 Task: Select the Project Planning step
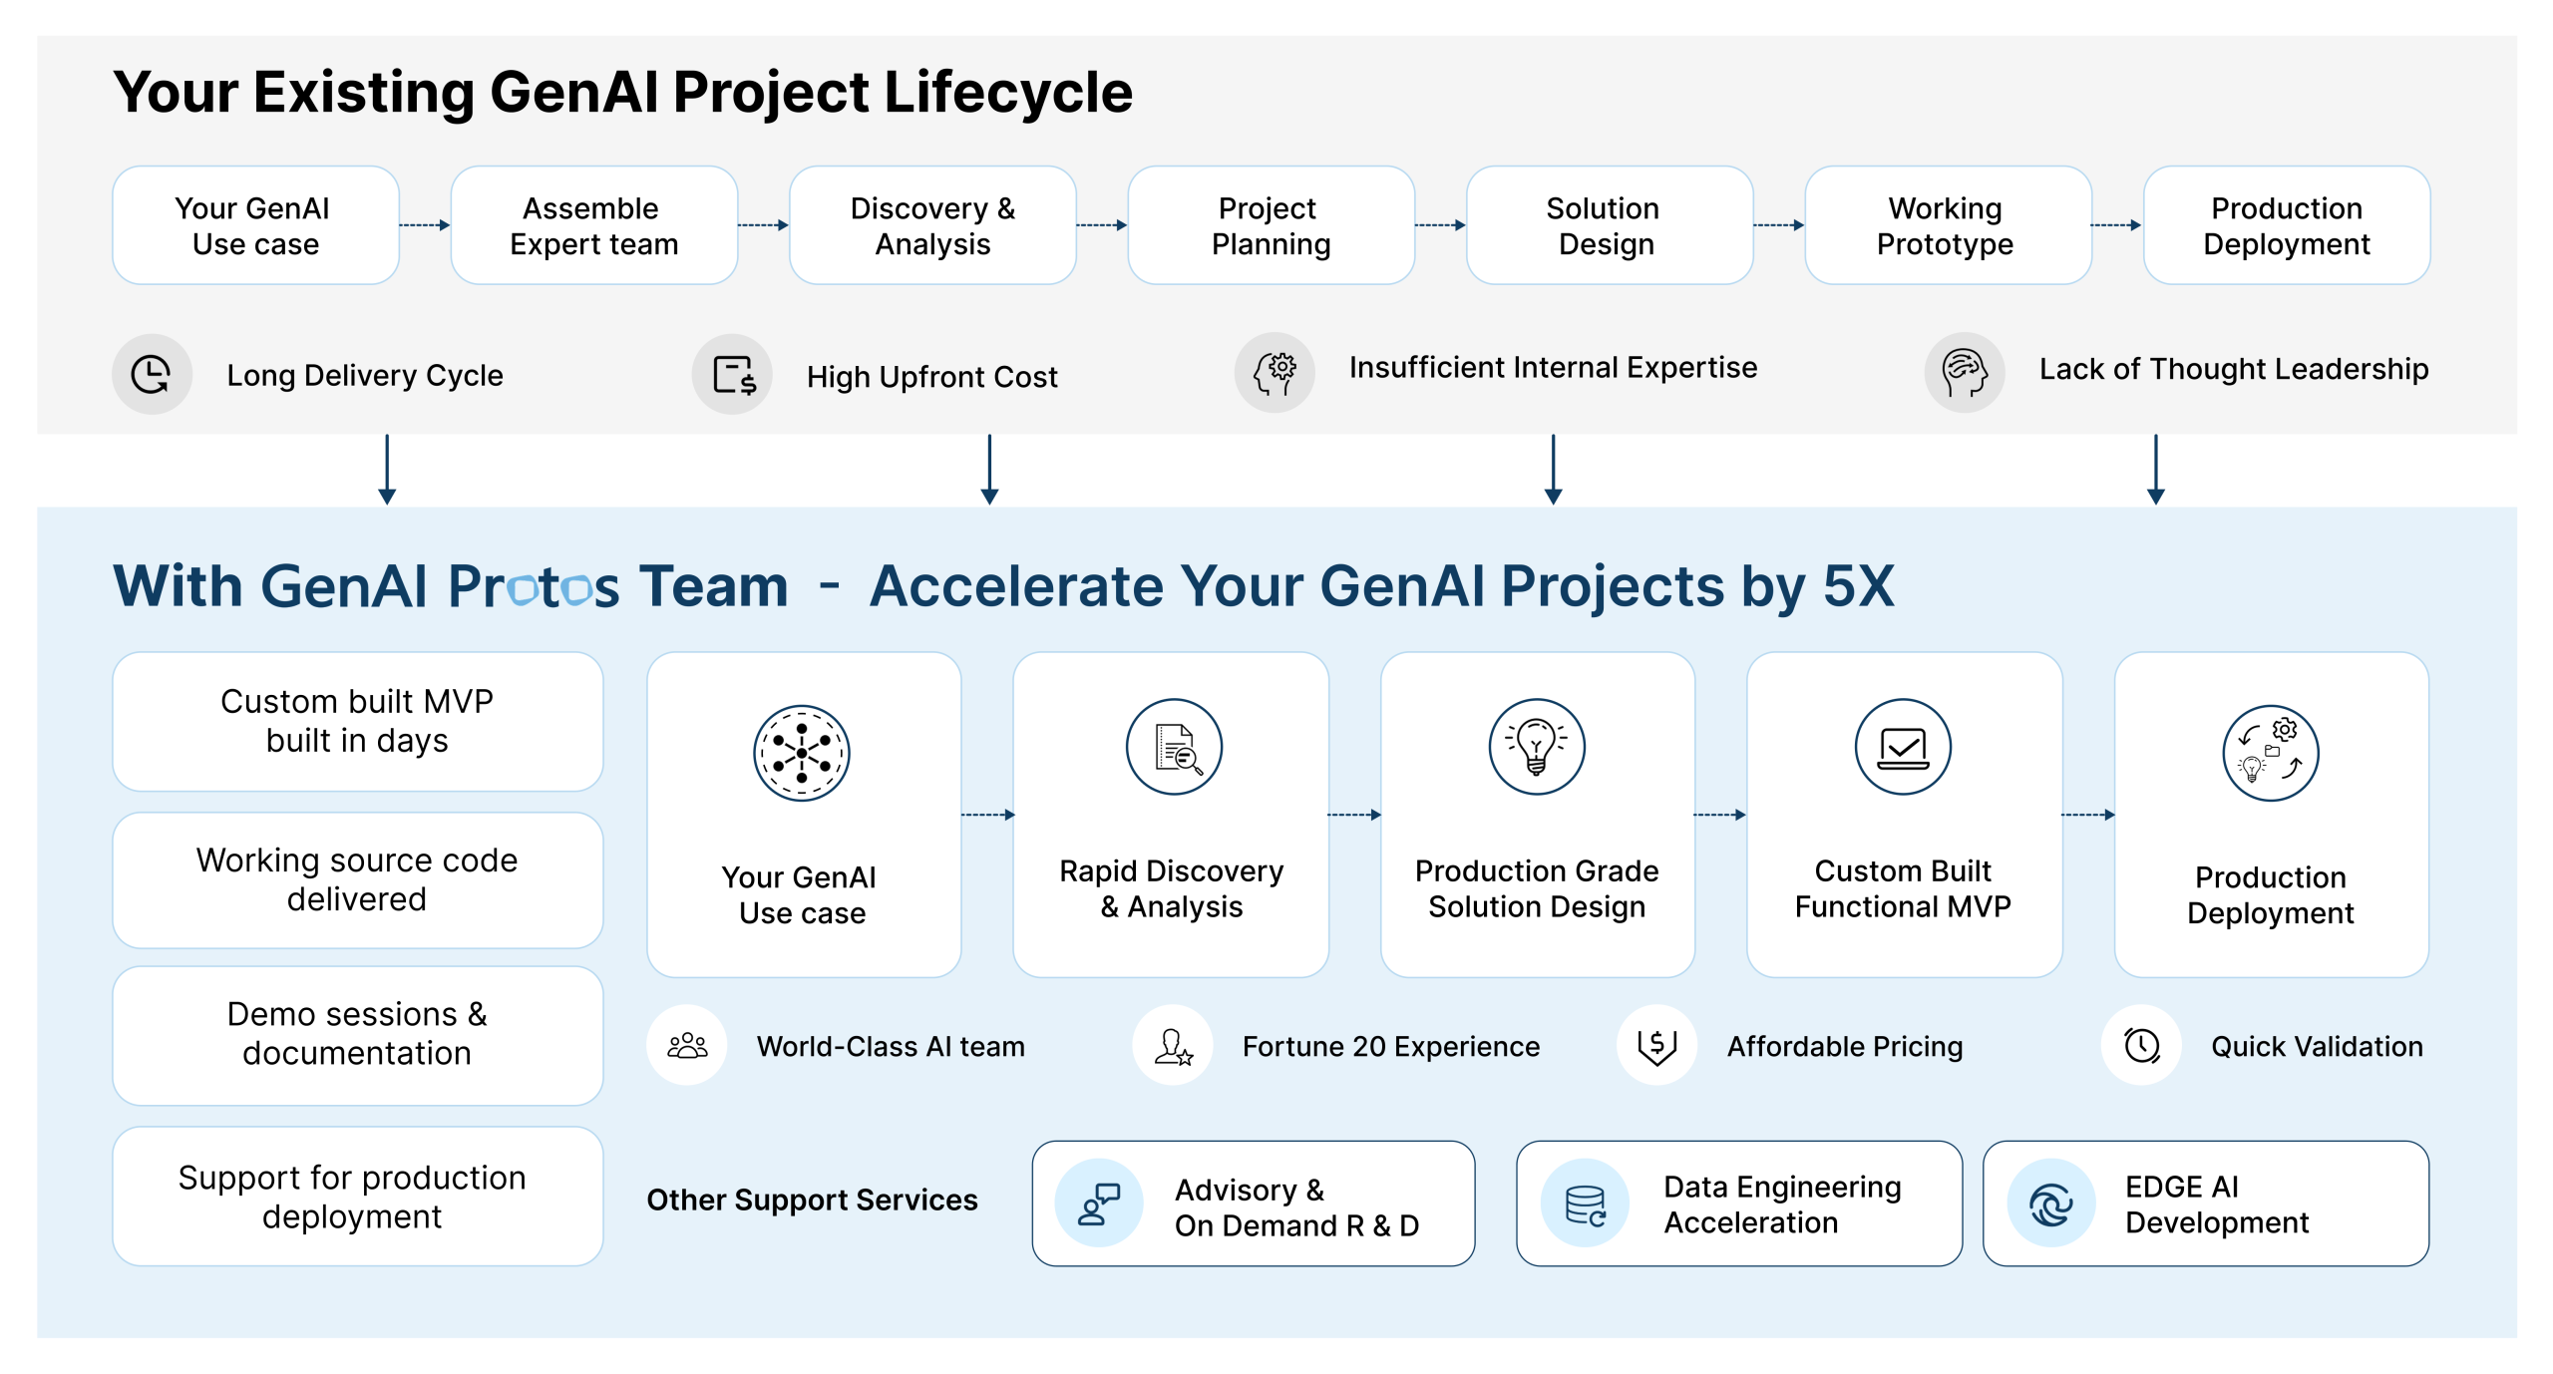point(1272,225)
